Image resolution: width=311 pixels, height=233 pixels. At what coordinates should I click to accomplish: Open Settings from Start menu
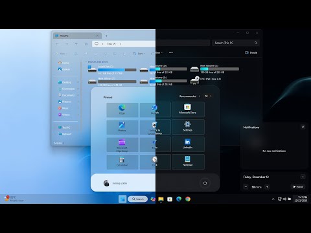188,128
